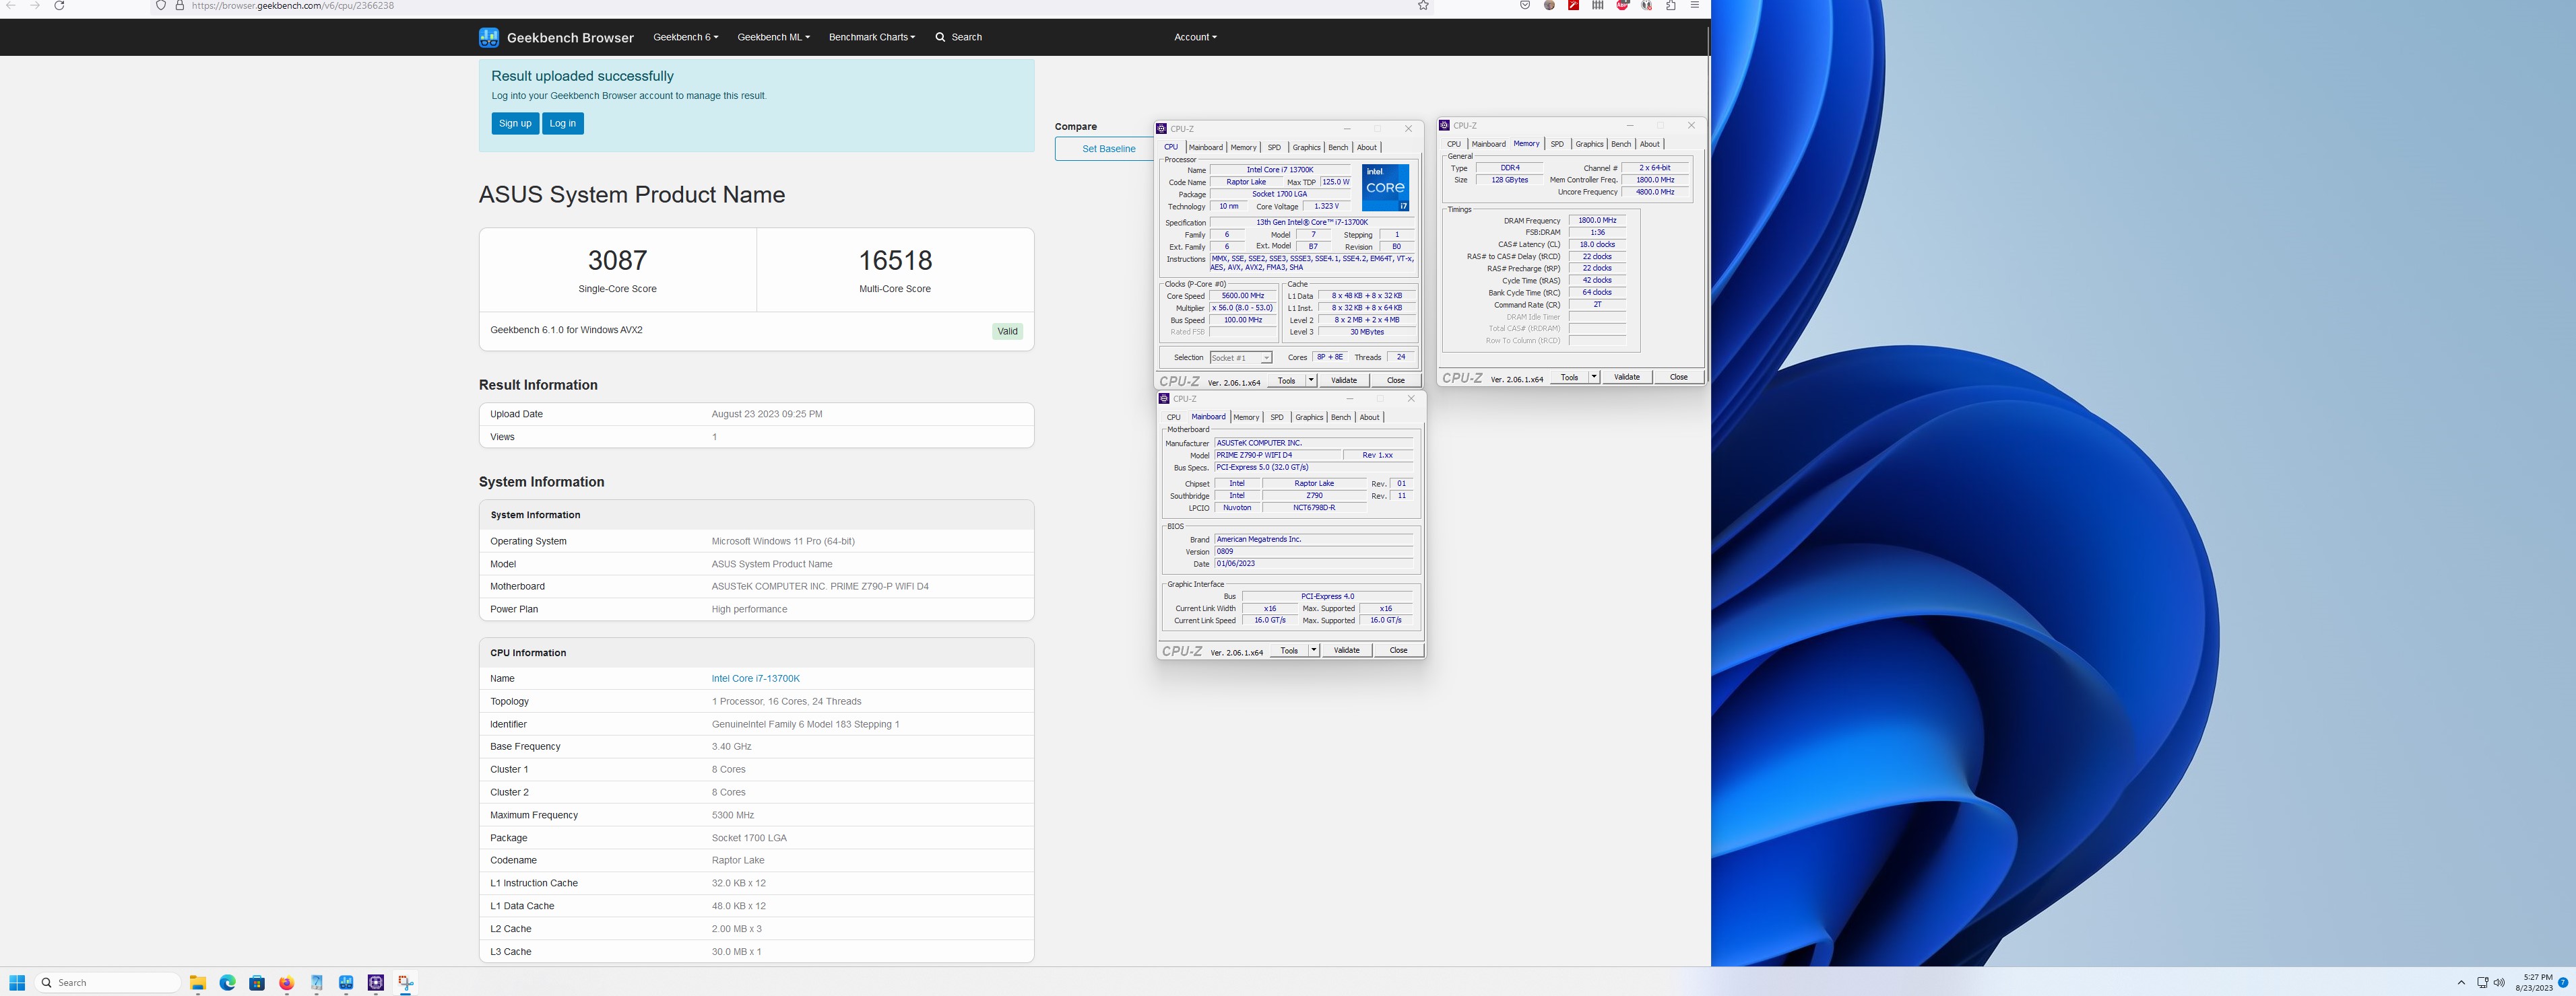This screenshot has width=2576, height=996.
Task: Switch to Mainboard tab in top-left CPU-Z window
Action: (x=1205, y=147)
